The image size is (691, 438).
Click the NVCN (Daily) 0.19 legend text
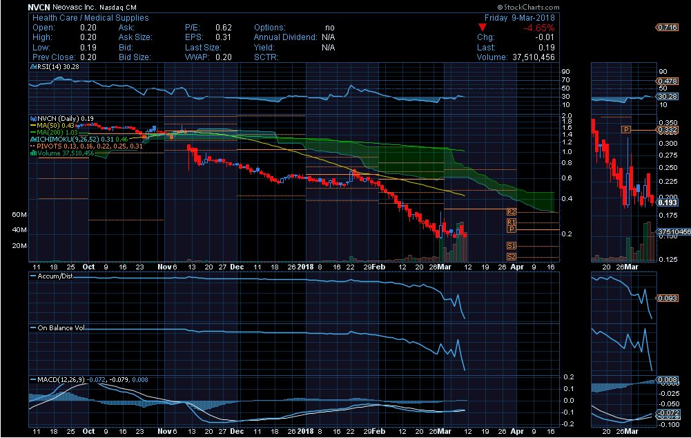point(66,119)
